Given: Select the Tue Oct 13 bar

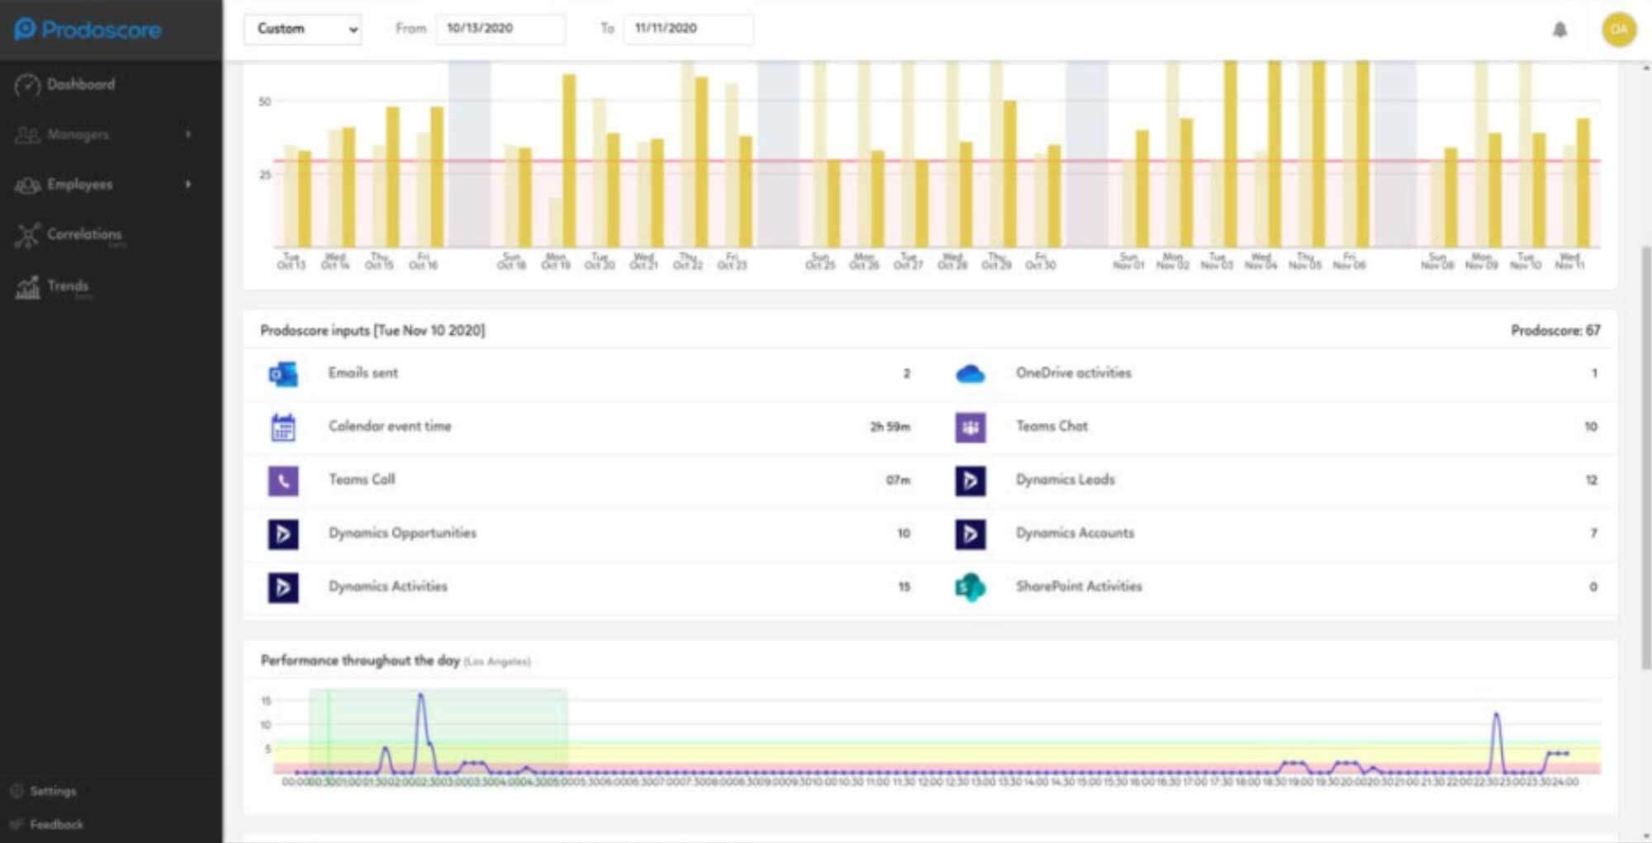Looking at the screenshot, I should 305,199.
